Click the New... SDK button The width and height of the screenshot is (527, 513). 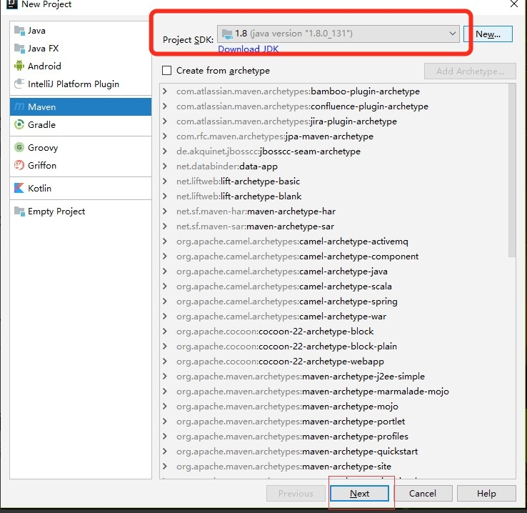coord(488,34)
